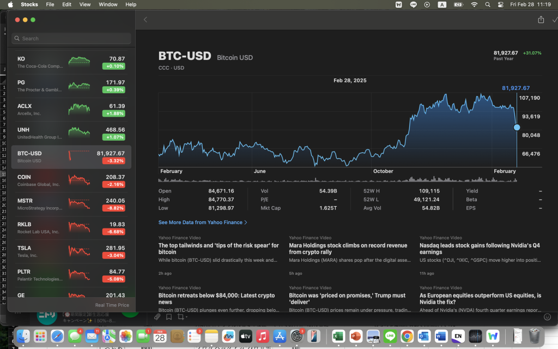Click the Wi-Fi icon in the menu bar
Viewport: 558px width, 349px height.
(475, 4)
